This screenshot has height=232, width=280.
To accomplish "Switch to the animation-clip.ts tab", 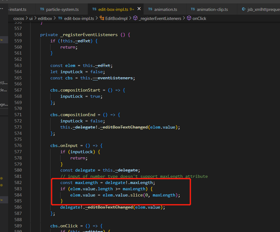I will (x=212, y=9).
